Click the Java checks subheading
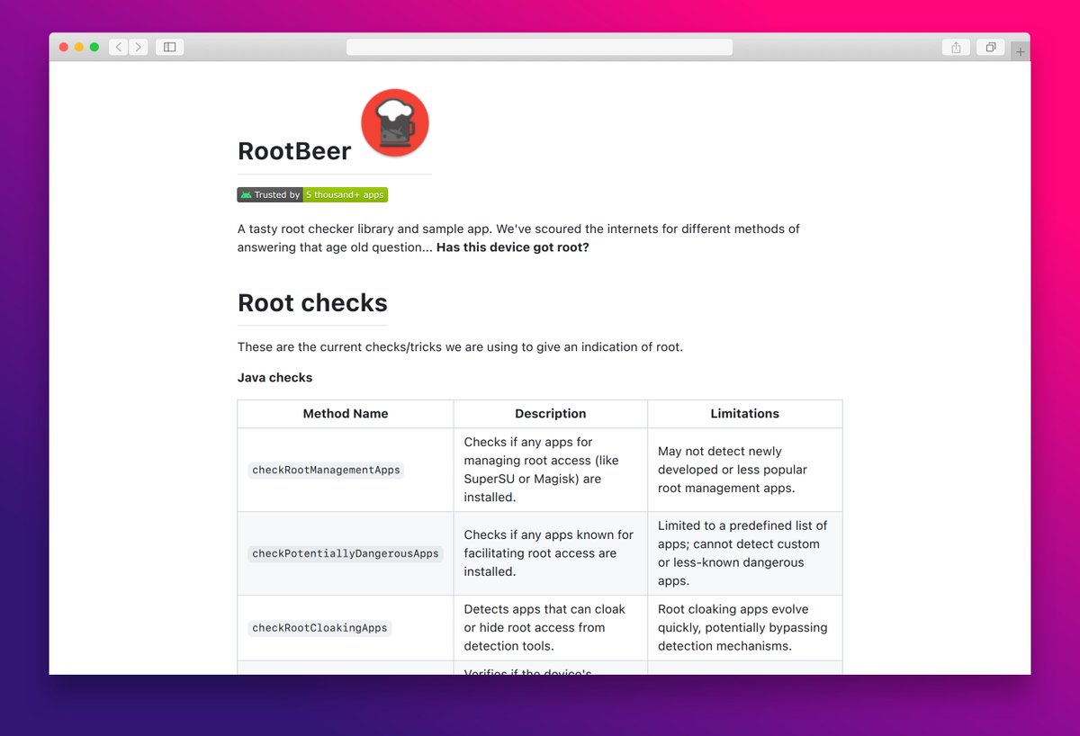The image size is (1080, 736). [x=274, y=378]
